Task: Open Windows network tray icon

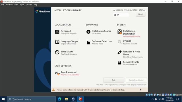Action: point(160,99)
